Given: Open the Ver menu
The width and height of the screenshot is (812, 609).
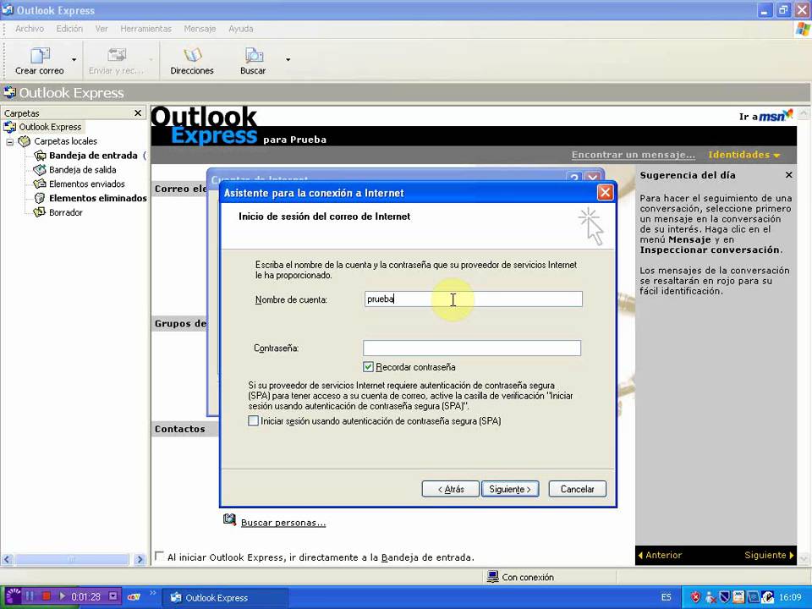Looking at the screenshot, I should pos(101,29).
